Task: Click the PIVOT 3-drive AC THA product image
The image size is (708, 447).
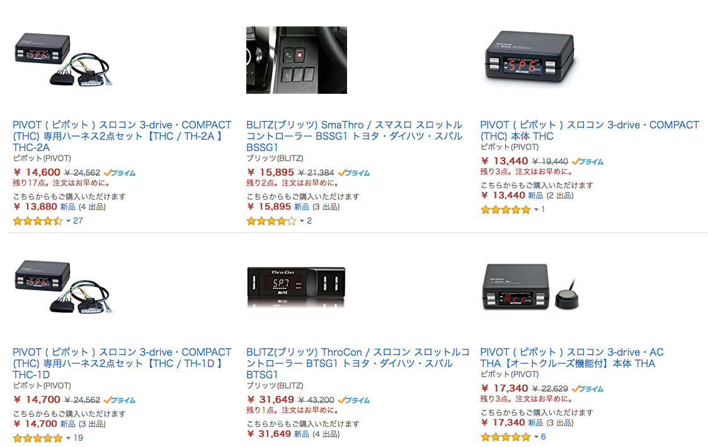Action: 530,286
